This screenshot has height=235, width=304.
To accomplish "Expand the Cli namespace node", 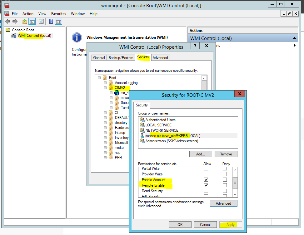I will point(105,113).
